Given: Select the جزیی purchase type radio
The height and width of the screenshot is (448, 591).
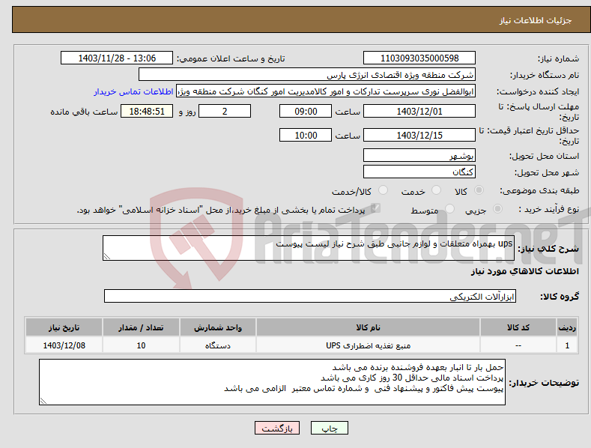Looking at the screenshot, I should pyautogui.click(x=497, y=208).
